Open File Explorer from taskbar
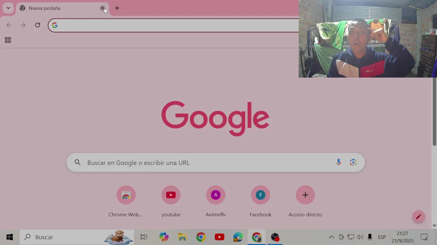The width and height of the screenshot is (437, 245). pyautogui.click(x=182, y=237)
